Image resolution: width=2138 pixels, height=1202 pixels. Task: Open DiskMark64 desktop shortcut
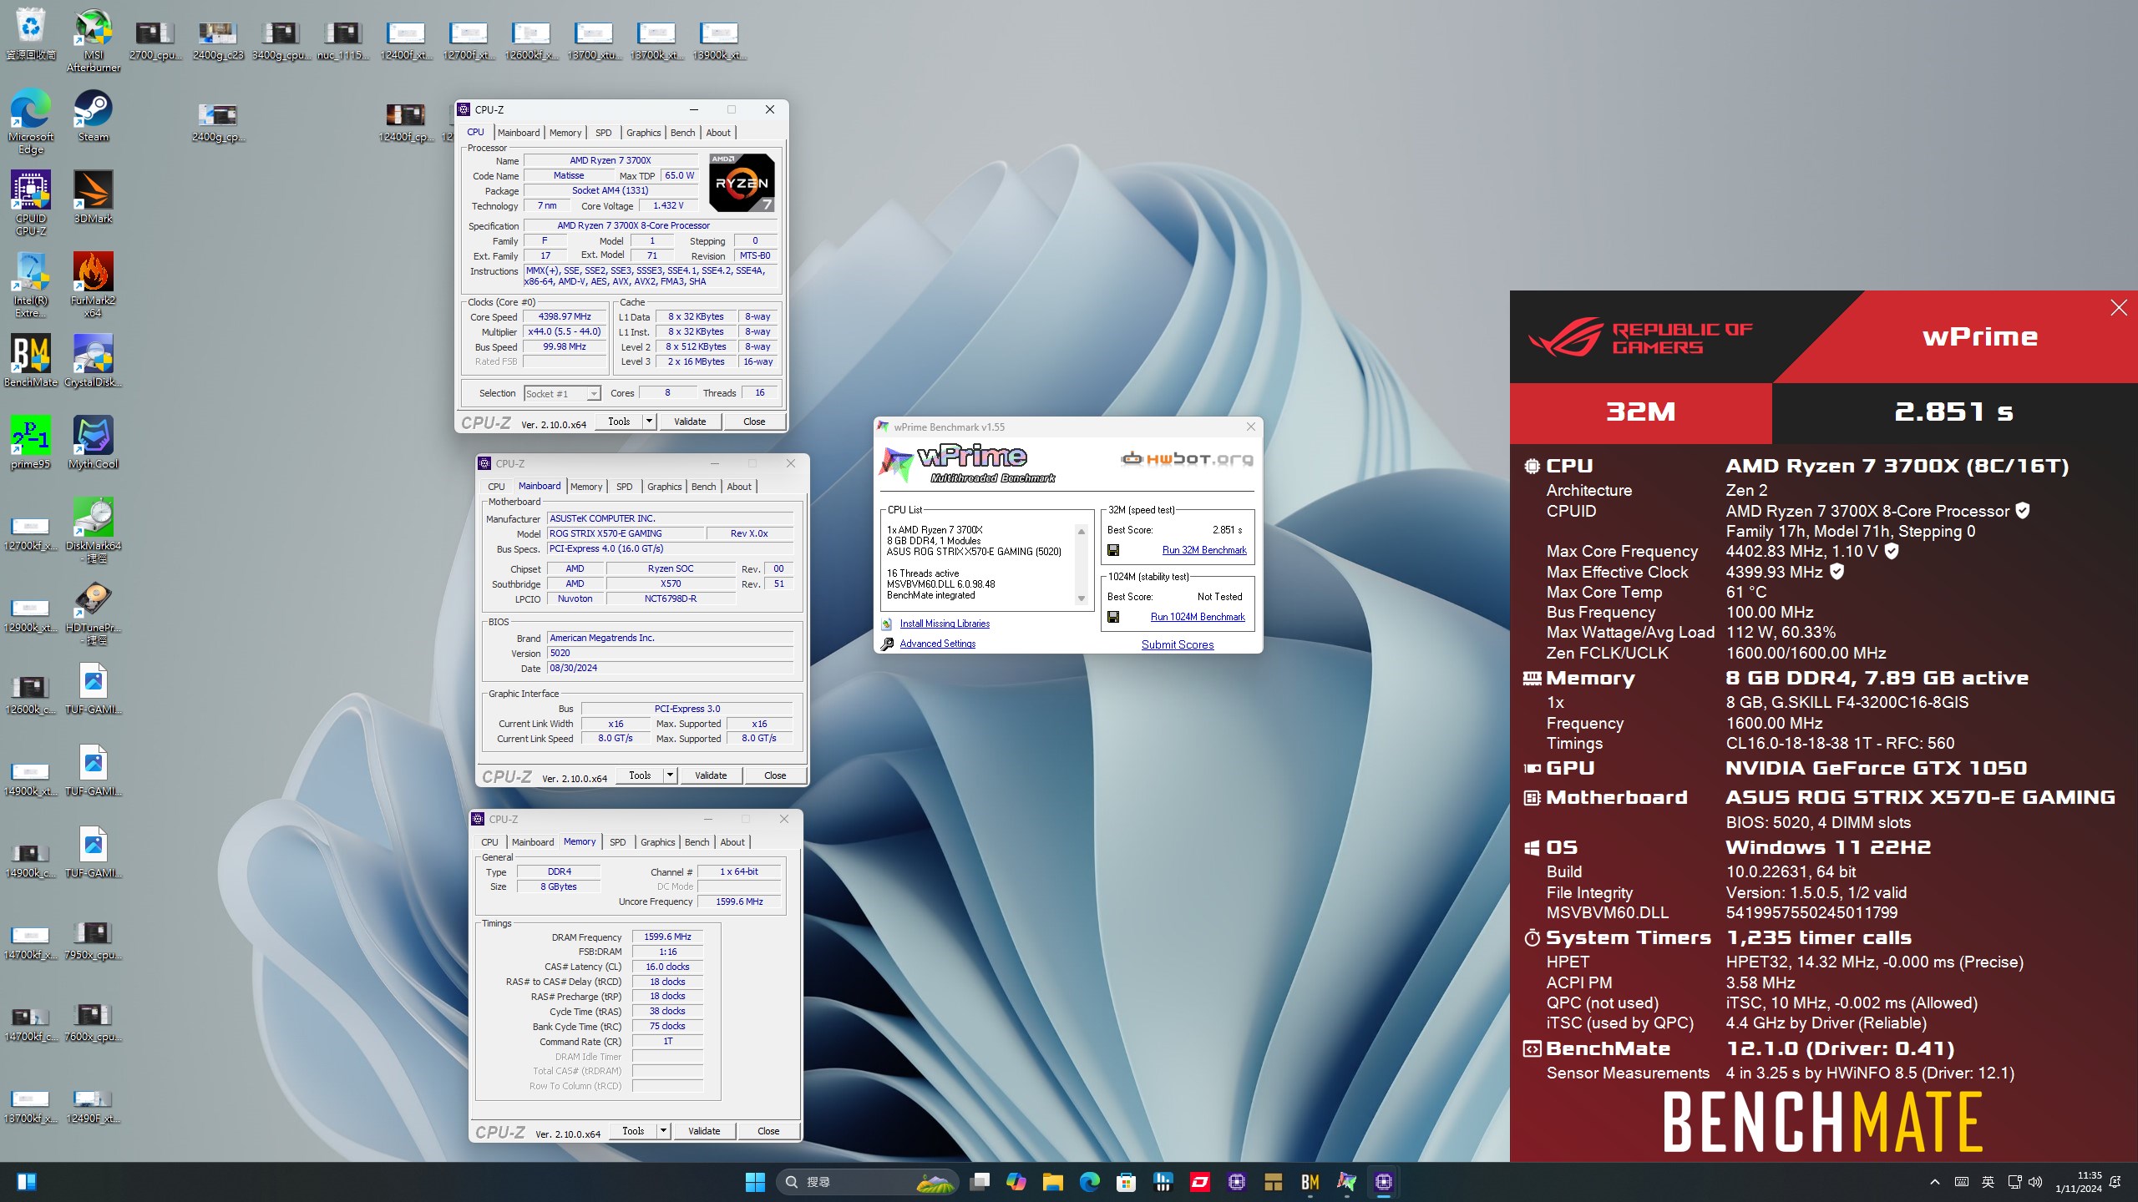click(x=94, y=530)
